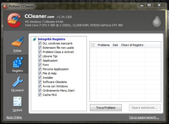Open Strumenti wrench tools icon
The width and height of the screenshot is (169, 124).
point(17,82)
